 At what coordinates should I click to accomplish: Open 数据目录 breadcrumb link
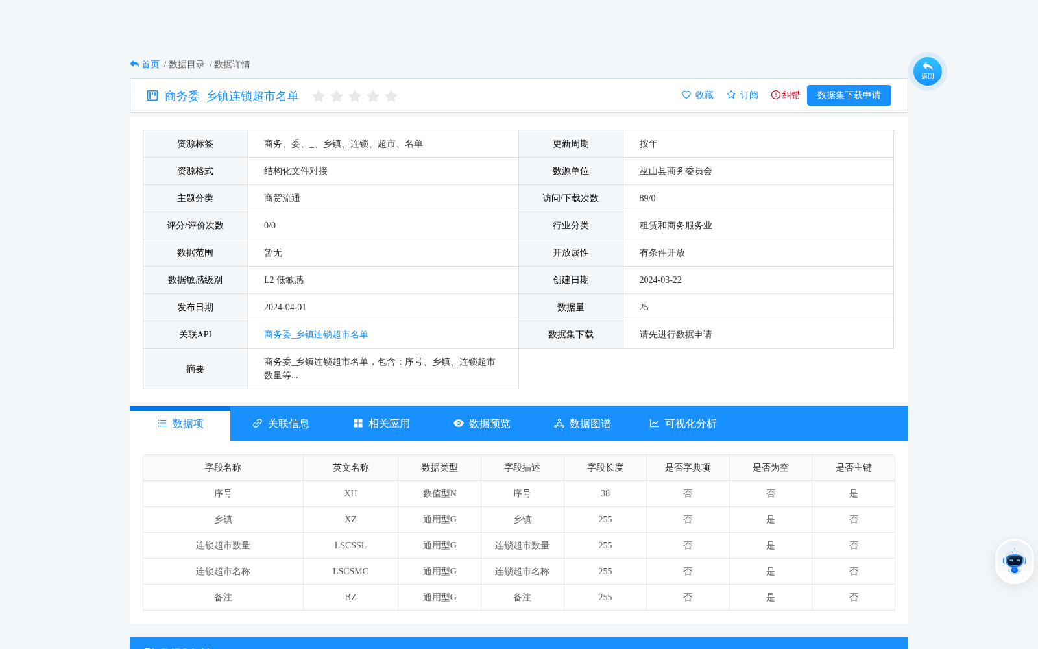[187, 64]
